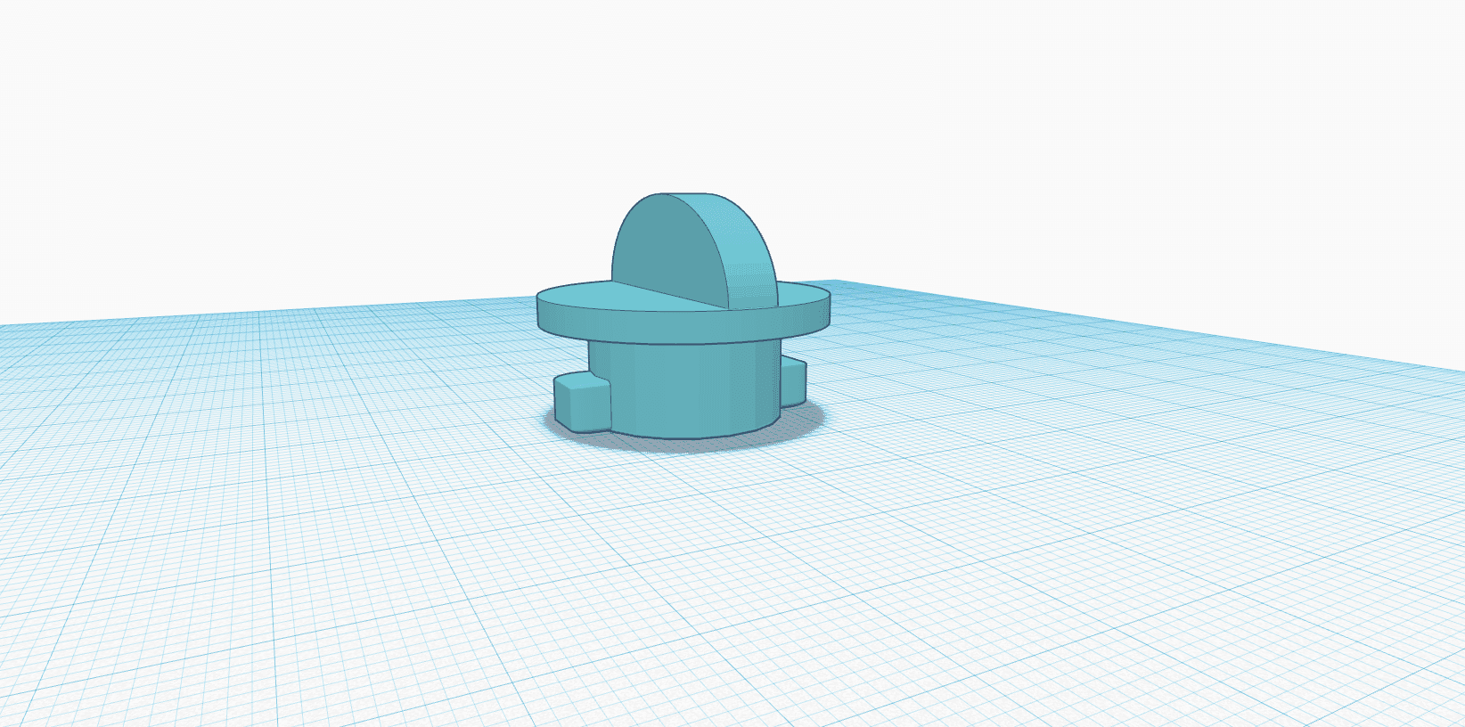The width and height of the screenshot is (1465, 727).
Task: Click the right rectangular tab behind cylinder
Action: pyautogui.click(x=793, y=381)
